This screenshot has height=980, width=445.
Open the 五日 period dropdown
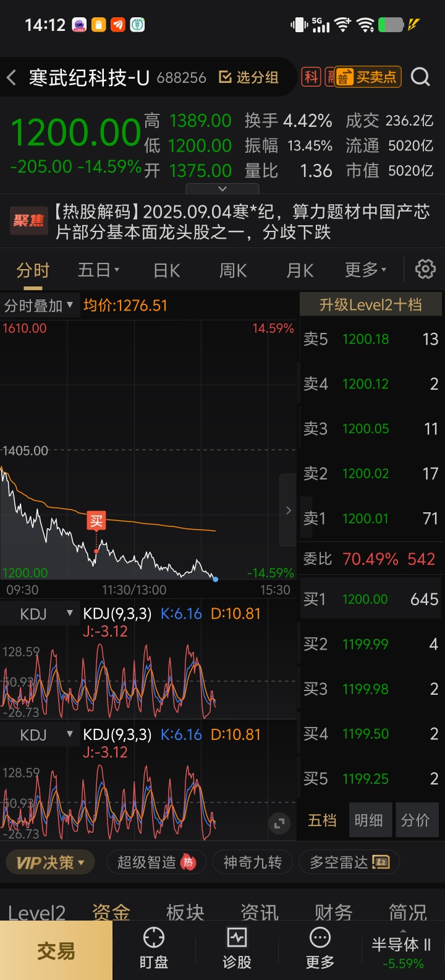pyautogui.click(x=99, y=270)
